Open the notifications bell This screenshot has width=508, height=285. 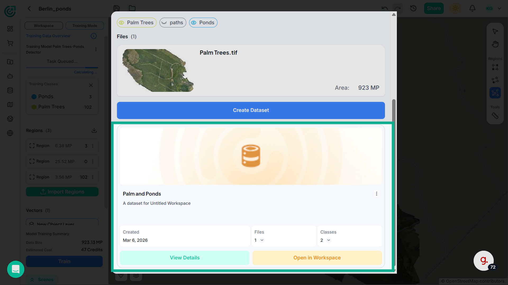(x=472, y=8)
